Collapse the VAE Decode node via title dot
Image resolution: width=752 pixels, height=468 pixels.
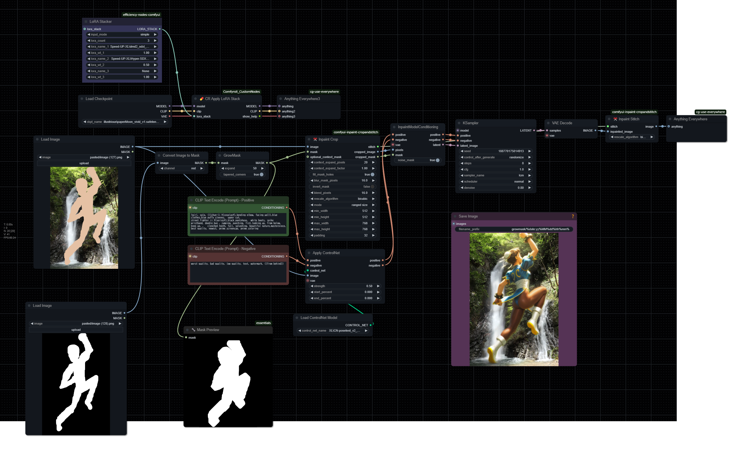(548, 123)
